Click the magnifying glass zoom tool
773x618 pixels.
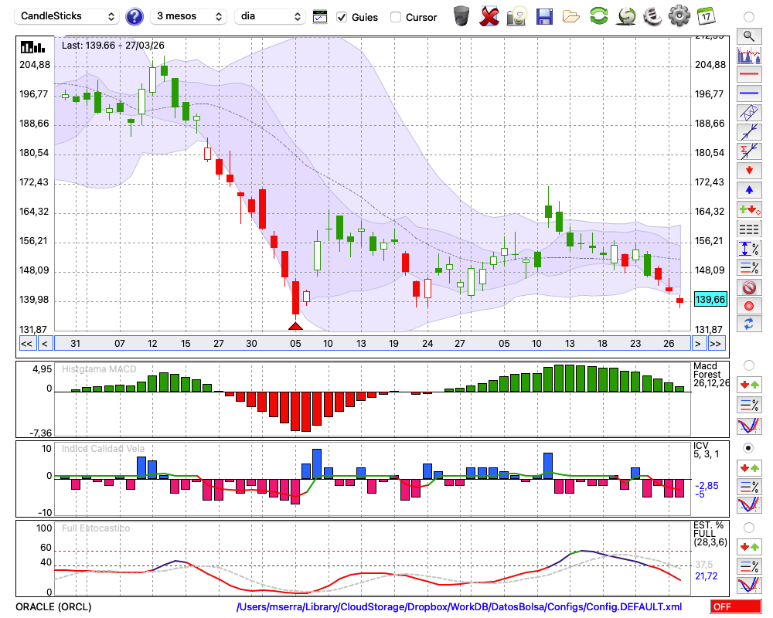748,36
